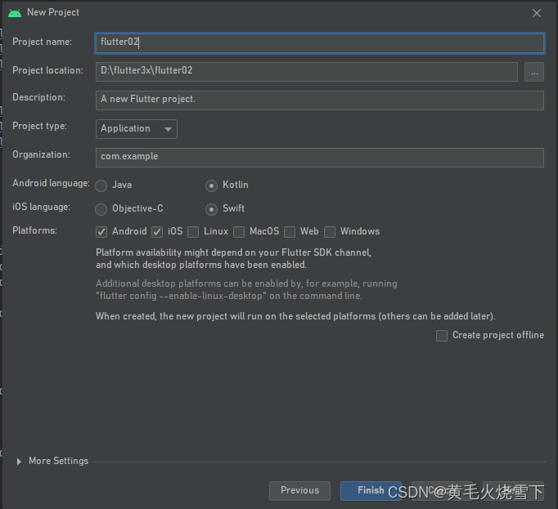This screenshot has width=558, height=509.
Task: Uncheck the iOS platform checkbox
Action: click(157, 232)
